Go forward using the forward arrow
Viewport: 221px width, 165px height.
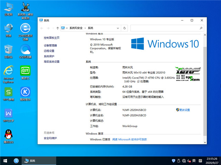(48, 28)
